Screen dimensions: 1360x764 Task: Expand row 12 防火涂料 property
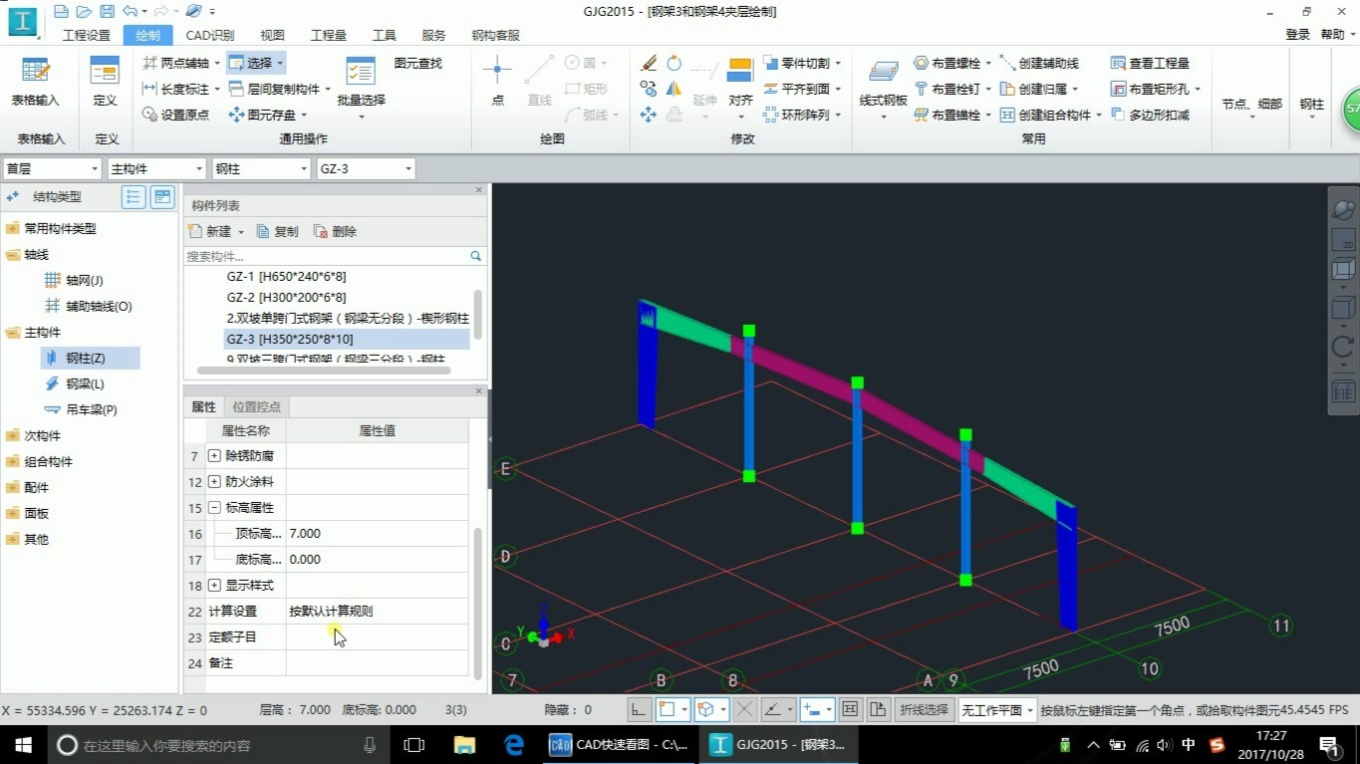click(x=214, y=482)
